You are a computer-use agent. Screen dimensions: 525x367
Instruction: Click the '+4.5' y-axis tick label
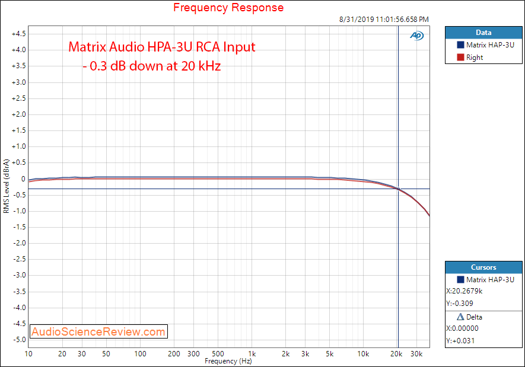tap(19, 34)
